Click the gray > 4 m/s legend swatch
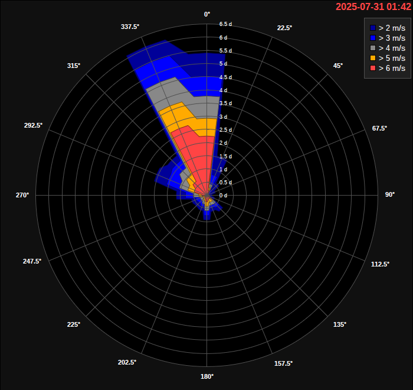This screenshot has width=413, height=390. (373, 48)
